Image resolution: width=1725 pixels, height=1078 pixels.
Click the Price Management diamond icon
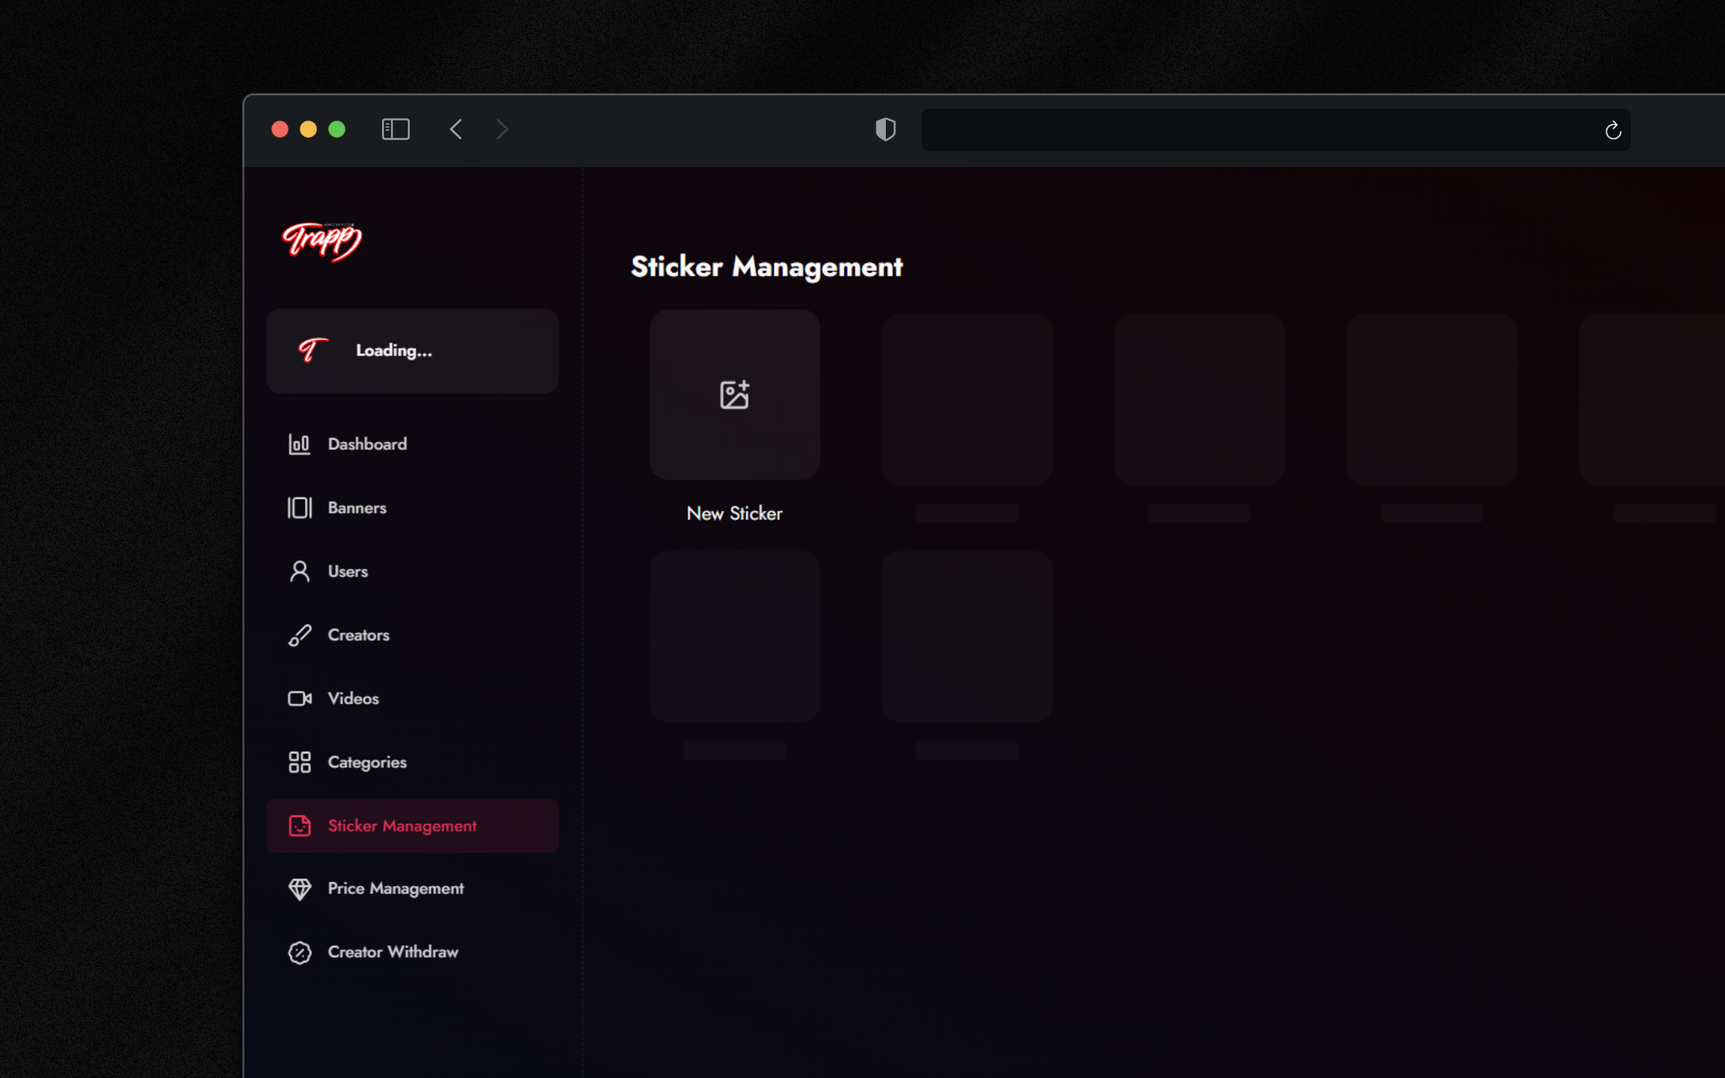tap(299, 889)
